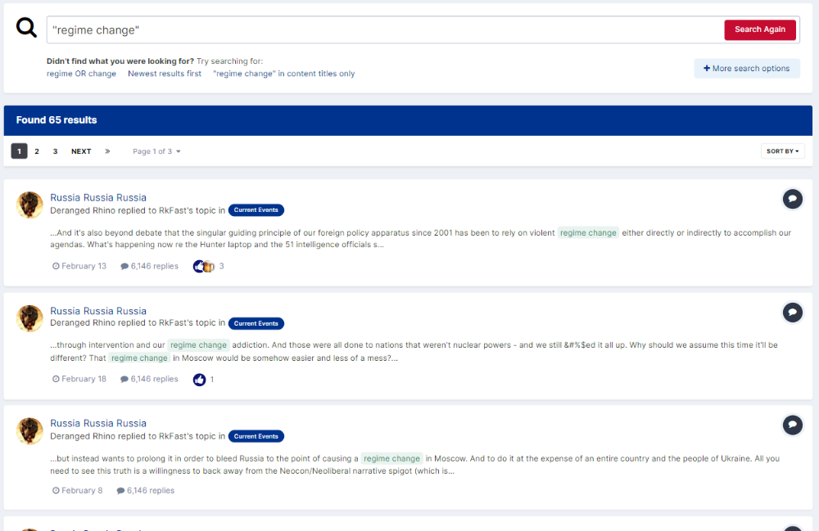Click comment bubble icon on February 8 result
This screenshot has height=531, width=819.
(x=792, y=425)
